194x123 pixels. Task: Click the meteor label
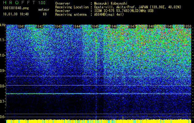(44, 10)
